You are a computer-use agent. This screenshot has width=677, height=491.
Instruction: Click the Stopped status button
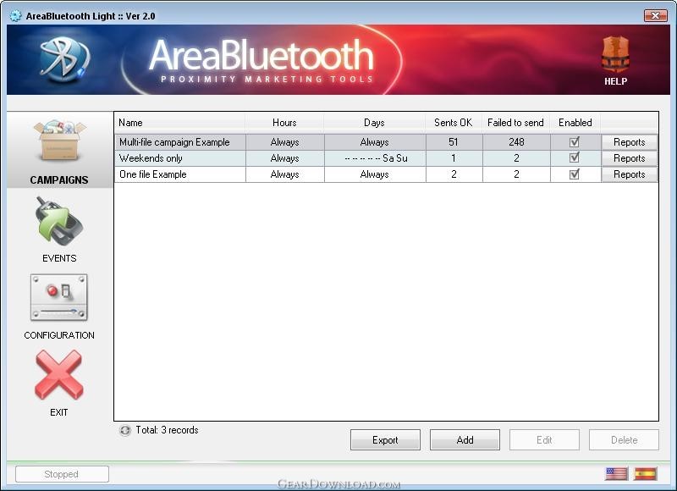[62, 474]
